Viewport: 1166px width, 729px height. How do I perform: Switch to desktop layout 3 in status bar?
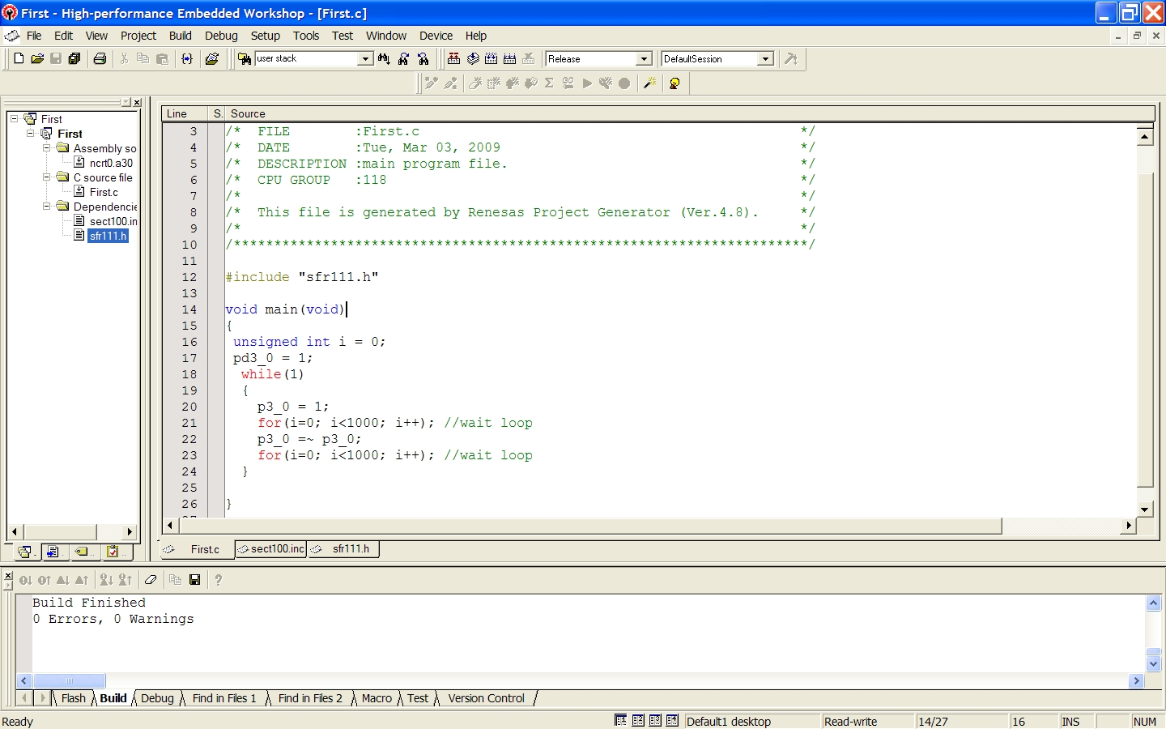tap(655, 720)
